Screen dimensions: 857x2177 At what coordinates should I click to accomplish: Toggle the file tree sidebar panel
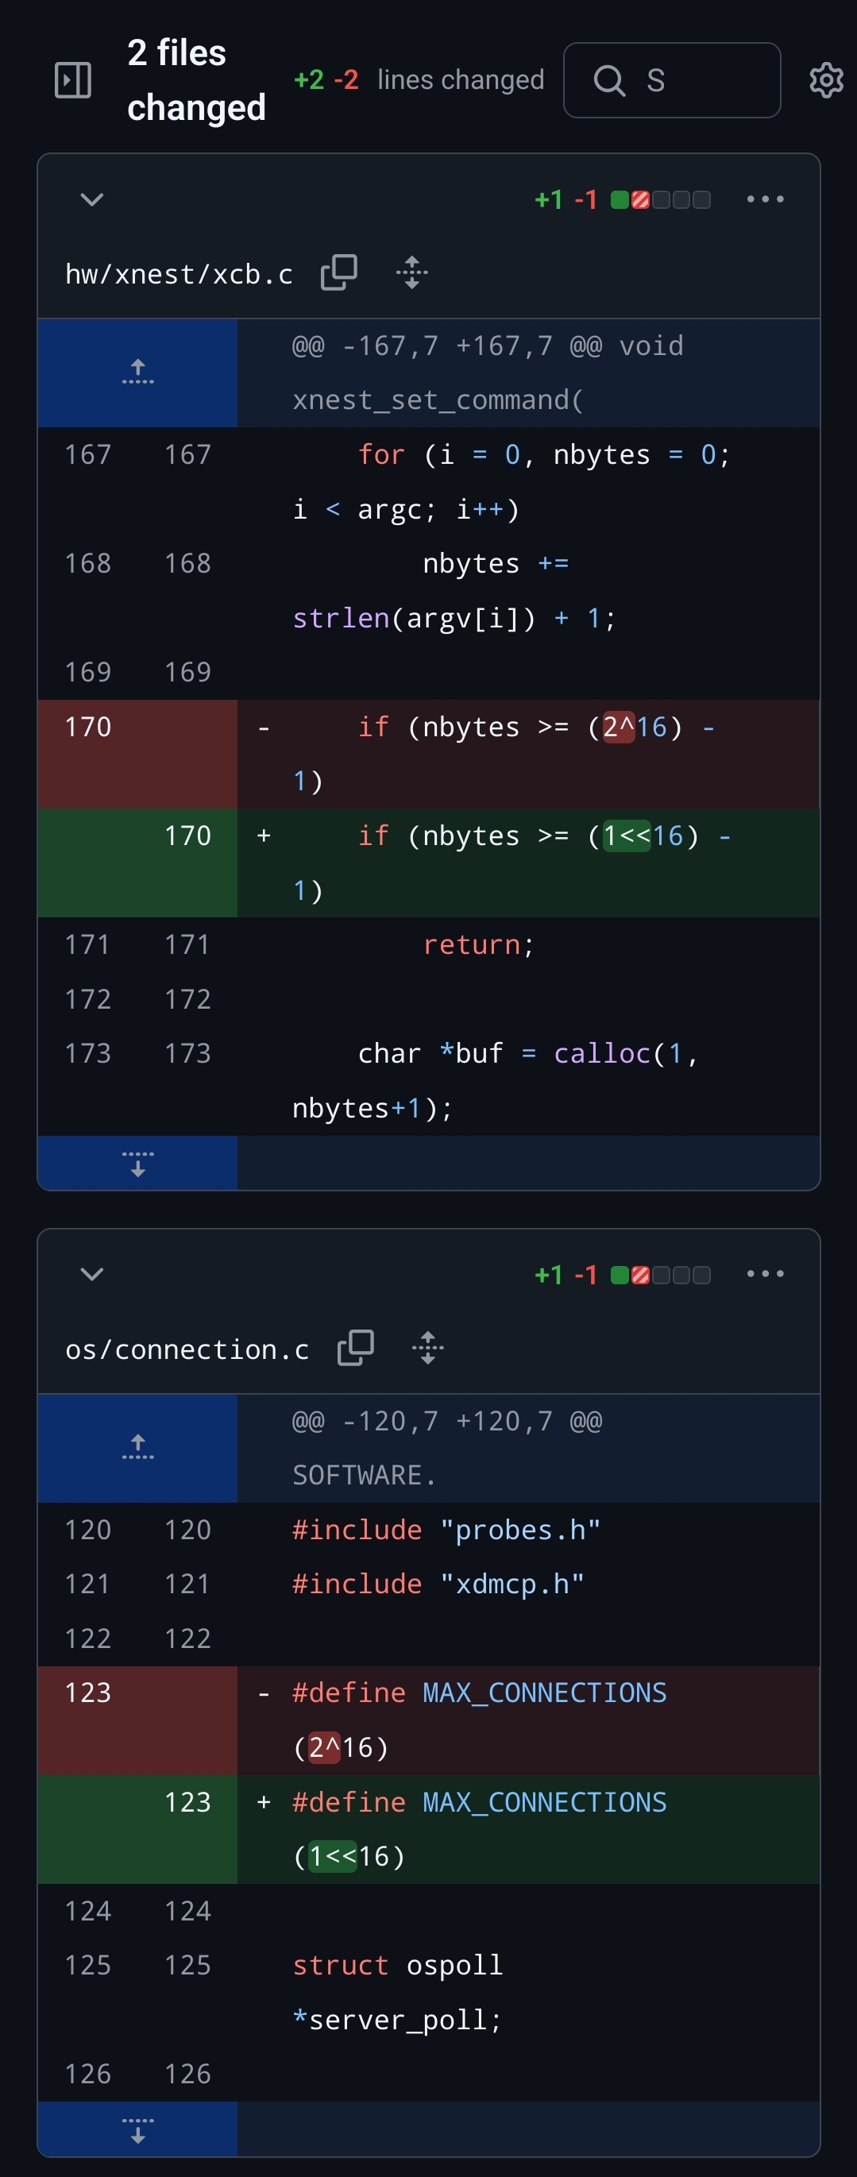[73, 80]
